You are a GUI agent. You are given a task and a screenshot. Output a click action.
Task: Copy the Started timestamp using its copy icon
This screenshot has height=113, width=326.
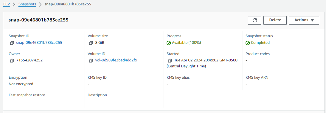[x=170, y=61]
